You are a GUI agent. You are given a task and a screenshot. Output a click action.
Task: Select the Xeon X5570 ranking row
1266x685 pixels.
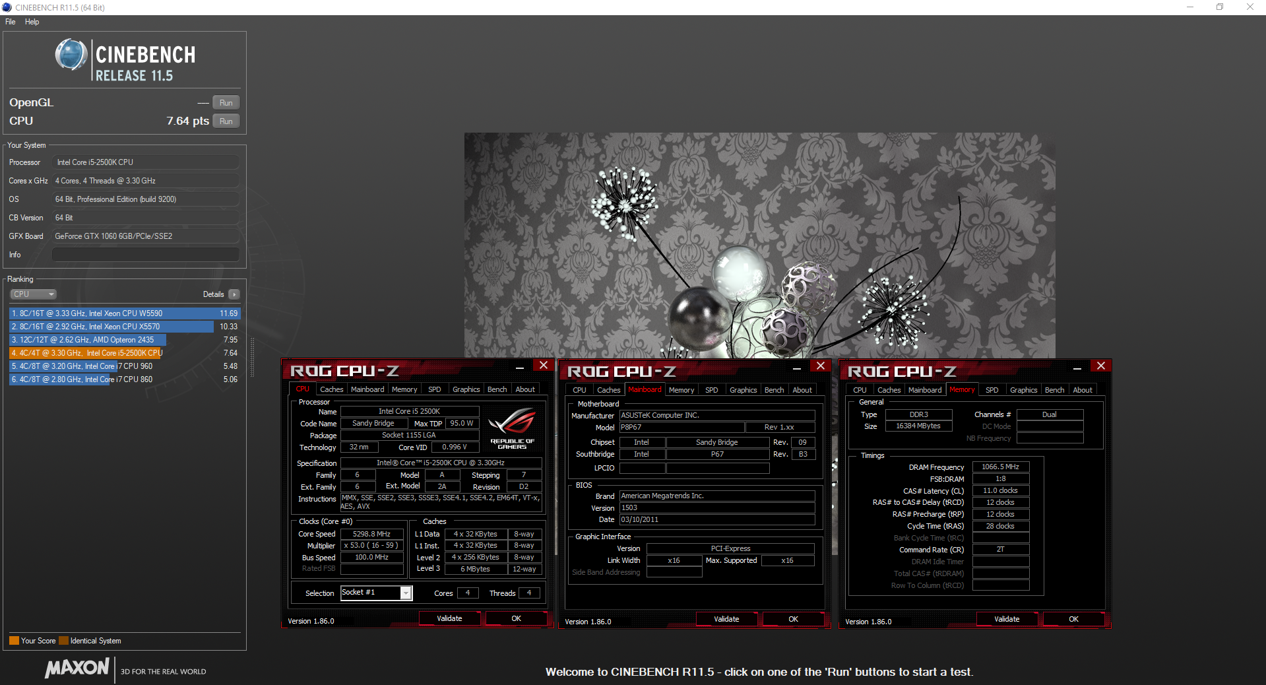coord(124,327)
